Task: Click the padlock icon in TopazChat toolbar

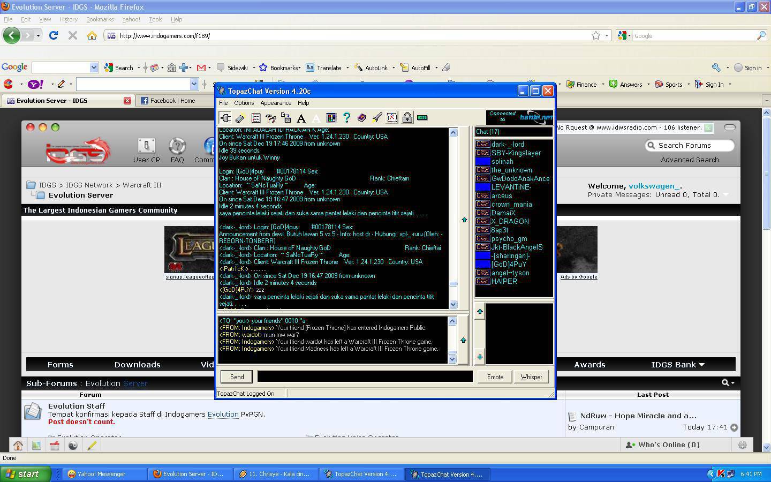Action: [407, 118]
